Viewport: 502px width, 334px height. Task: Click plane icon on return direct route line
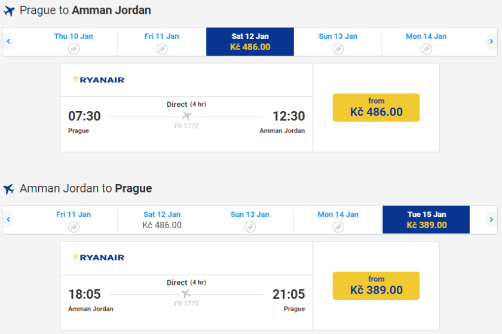pos(186,294)
